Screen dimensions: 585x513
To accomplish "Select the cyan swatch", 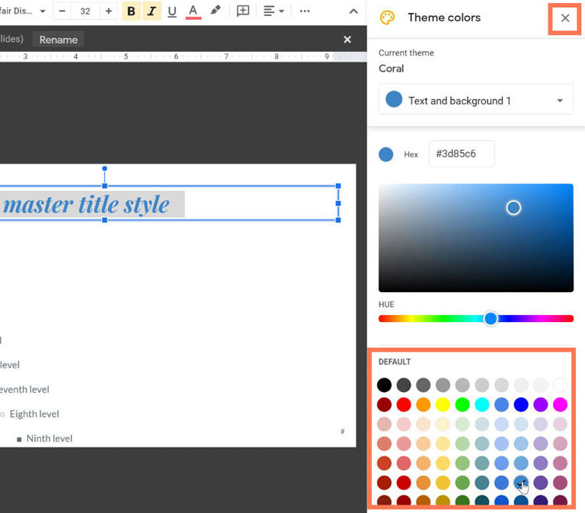I will (481, 404).
